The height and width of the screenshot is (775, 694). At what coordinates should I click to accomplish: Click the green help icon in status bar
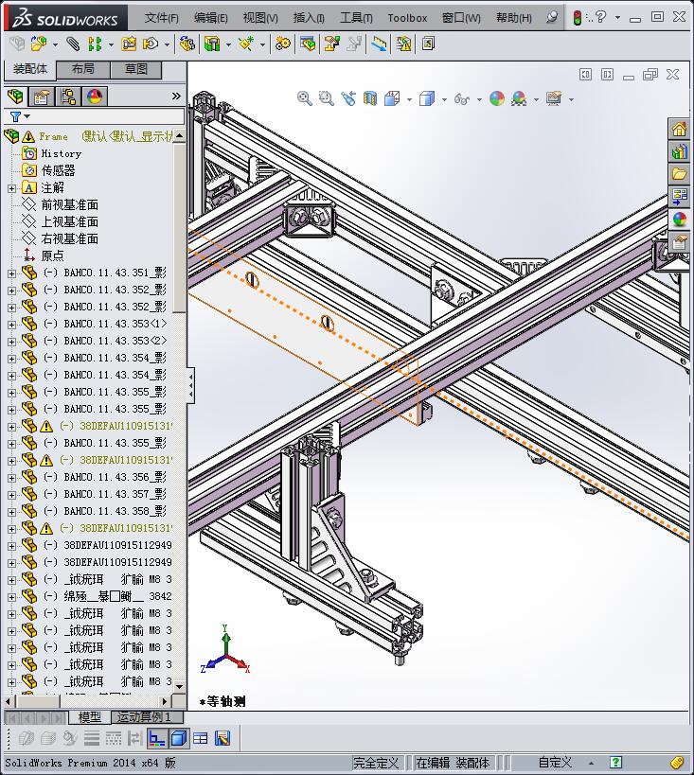coord(615,763)
